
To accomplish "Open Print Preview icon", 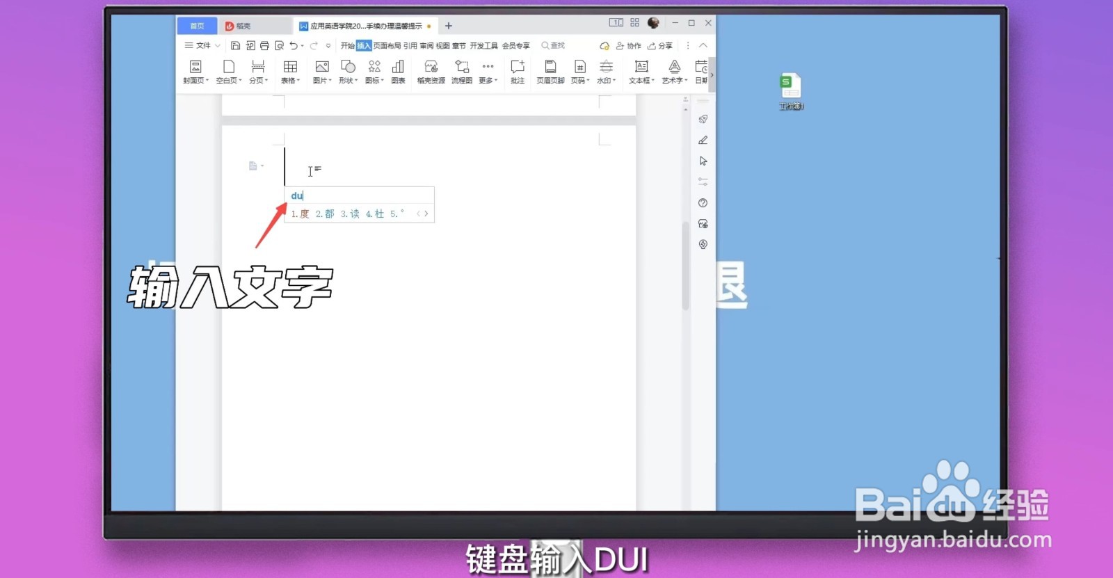I will click(x=279, y=45).
